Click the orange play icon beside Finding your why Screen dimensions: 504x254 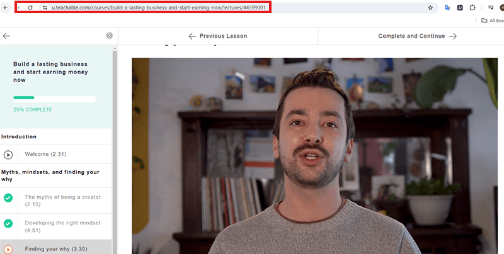[x=8, y=249]
